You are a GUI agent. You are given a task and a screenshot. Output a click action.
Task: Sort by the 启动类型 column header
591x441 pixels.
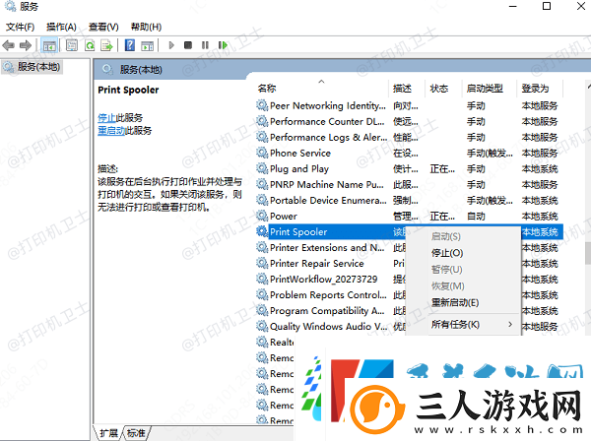coord(485,89)
